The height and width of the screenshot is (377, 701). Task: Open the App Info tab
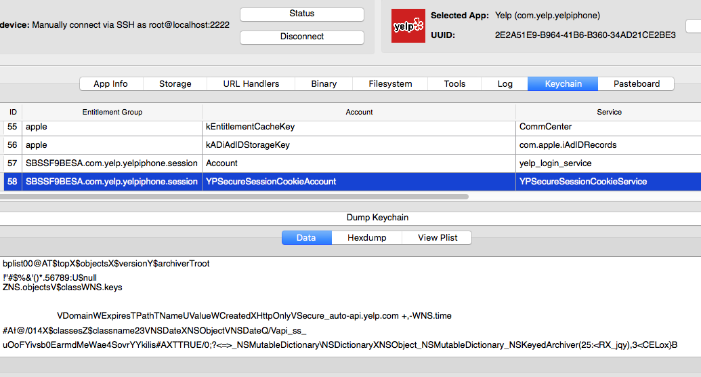111,83
